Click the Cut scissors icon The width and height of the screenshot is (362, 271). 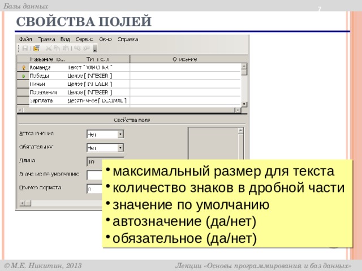pos(49,49)
